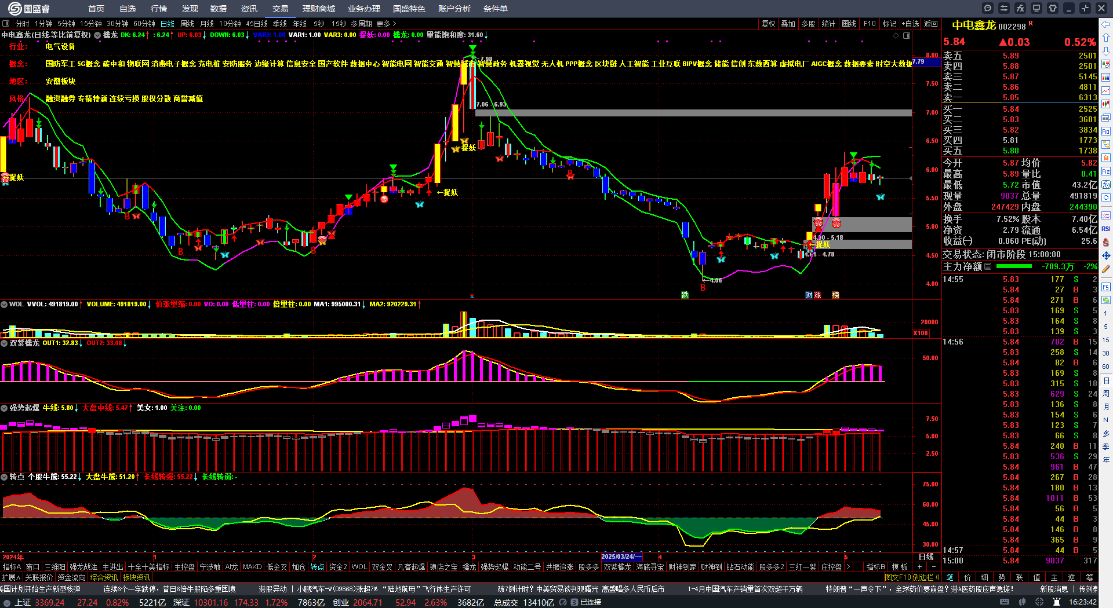1113x608 pixels.
Task: Open the 理财商城 menu
Action: [319, 9]
